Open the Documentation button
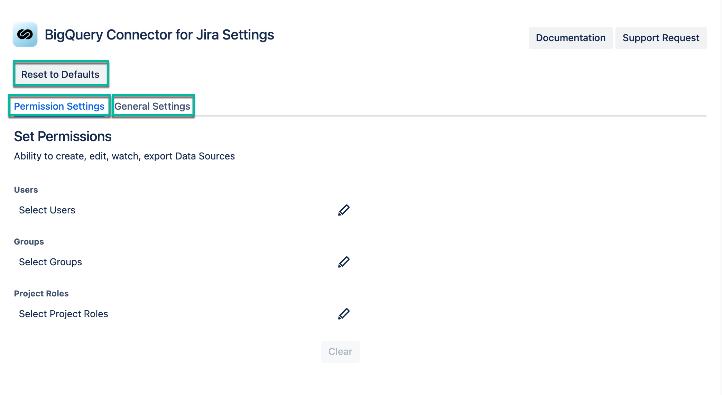 (x=571, y=38)
